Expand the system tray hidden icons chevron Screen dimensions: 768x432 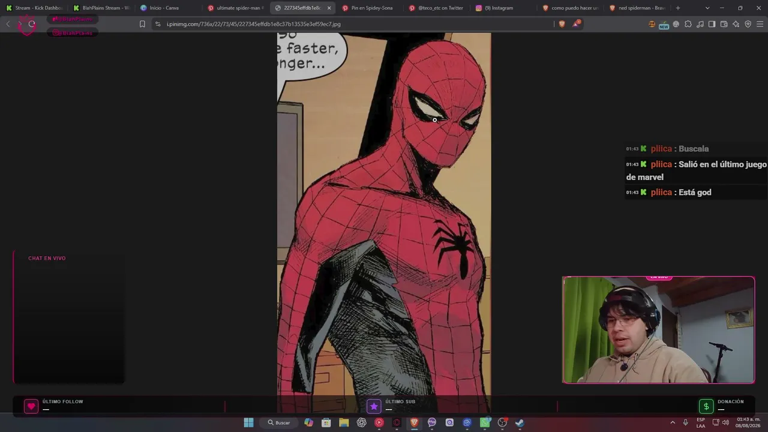coord(673,422)
